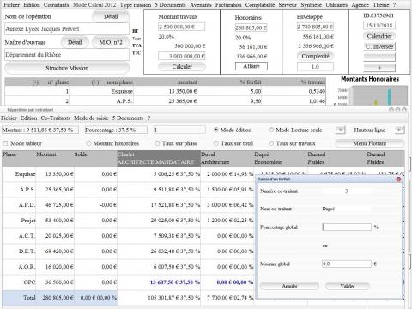Select Montant honoraires radio option
The width and height of the screenshot is (412, 309).
pyautogui.click(x=88, y=143)
